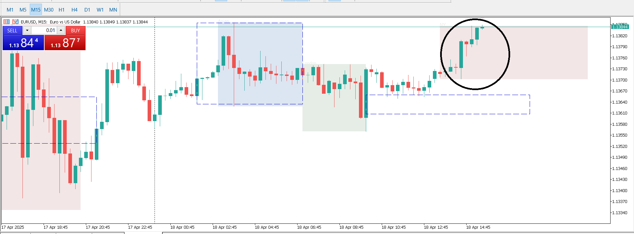Switch to the MN monthly timeframe
Viewport: 634px width, 234px height.
[113, 10]
